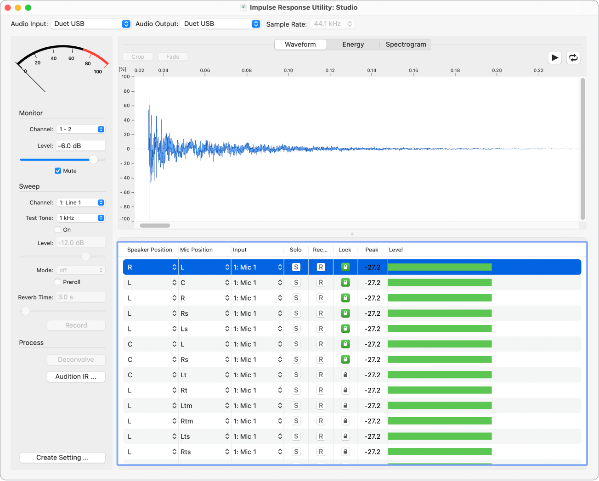Lock the C speaker, Lt mic row
Image resolution: width=599 pixels, height=481 pixels.
point(345,375)
